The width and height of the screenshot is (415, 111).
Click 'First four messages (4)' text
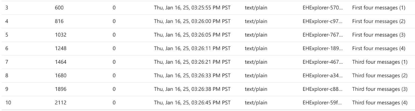click(x=379, y=48)
